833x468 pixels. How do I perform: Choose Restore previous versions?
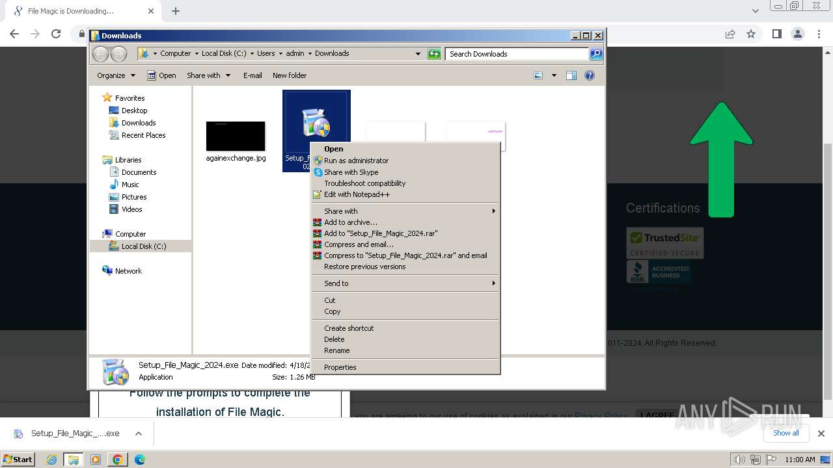pyautogui.click(x=364, y=266)
